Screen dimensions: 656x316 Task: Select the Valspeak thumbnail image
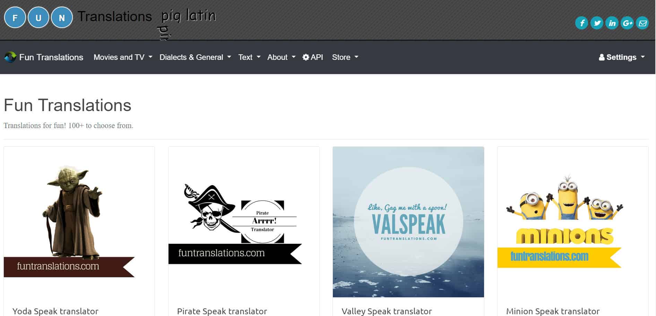408,222
